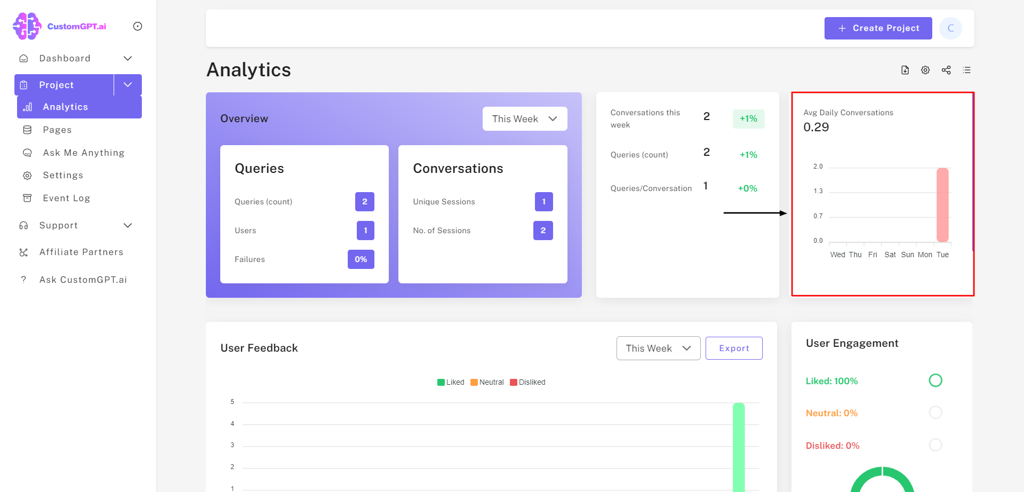Viewport: 1024px width, 492px height.
Task: Open the user avatar C
Action: coord(950,28)
